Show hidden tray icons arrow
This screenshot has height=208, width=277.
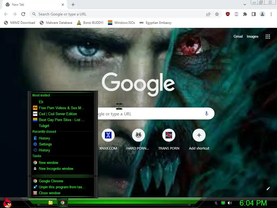(x=216, y=203)
